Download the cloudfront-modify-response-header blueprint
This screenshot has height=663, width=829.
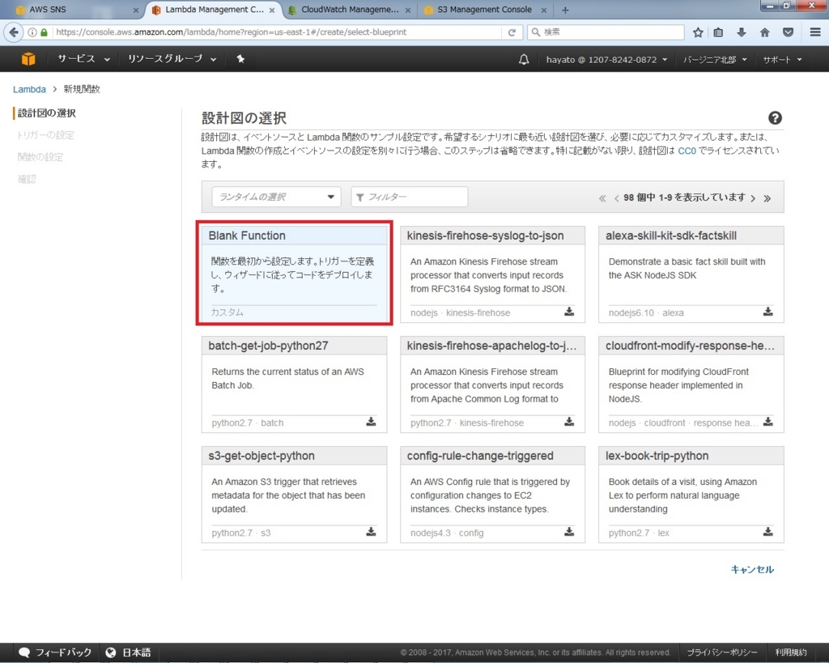[x=767, y=422]
